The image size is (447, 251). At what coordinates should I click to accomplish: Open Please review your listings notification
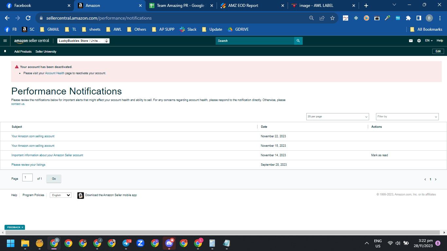pyautogui.click(x=28, y=165)
